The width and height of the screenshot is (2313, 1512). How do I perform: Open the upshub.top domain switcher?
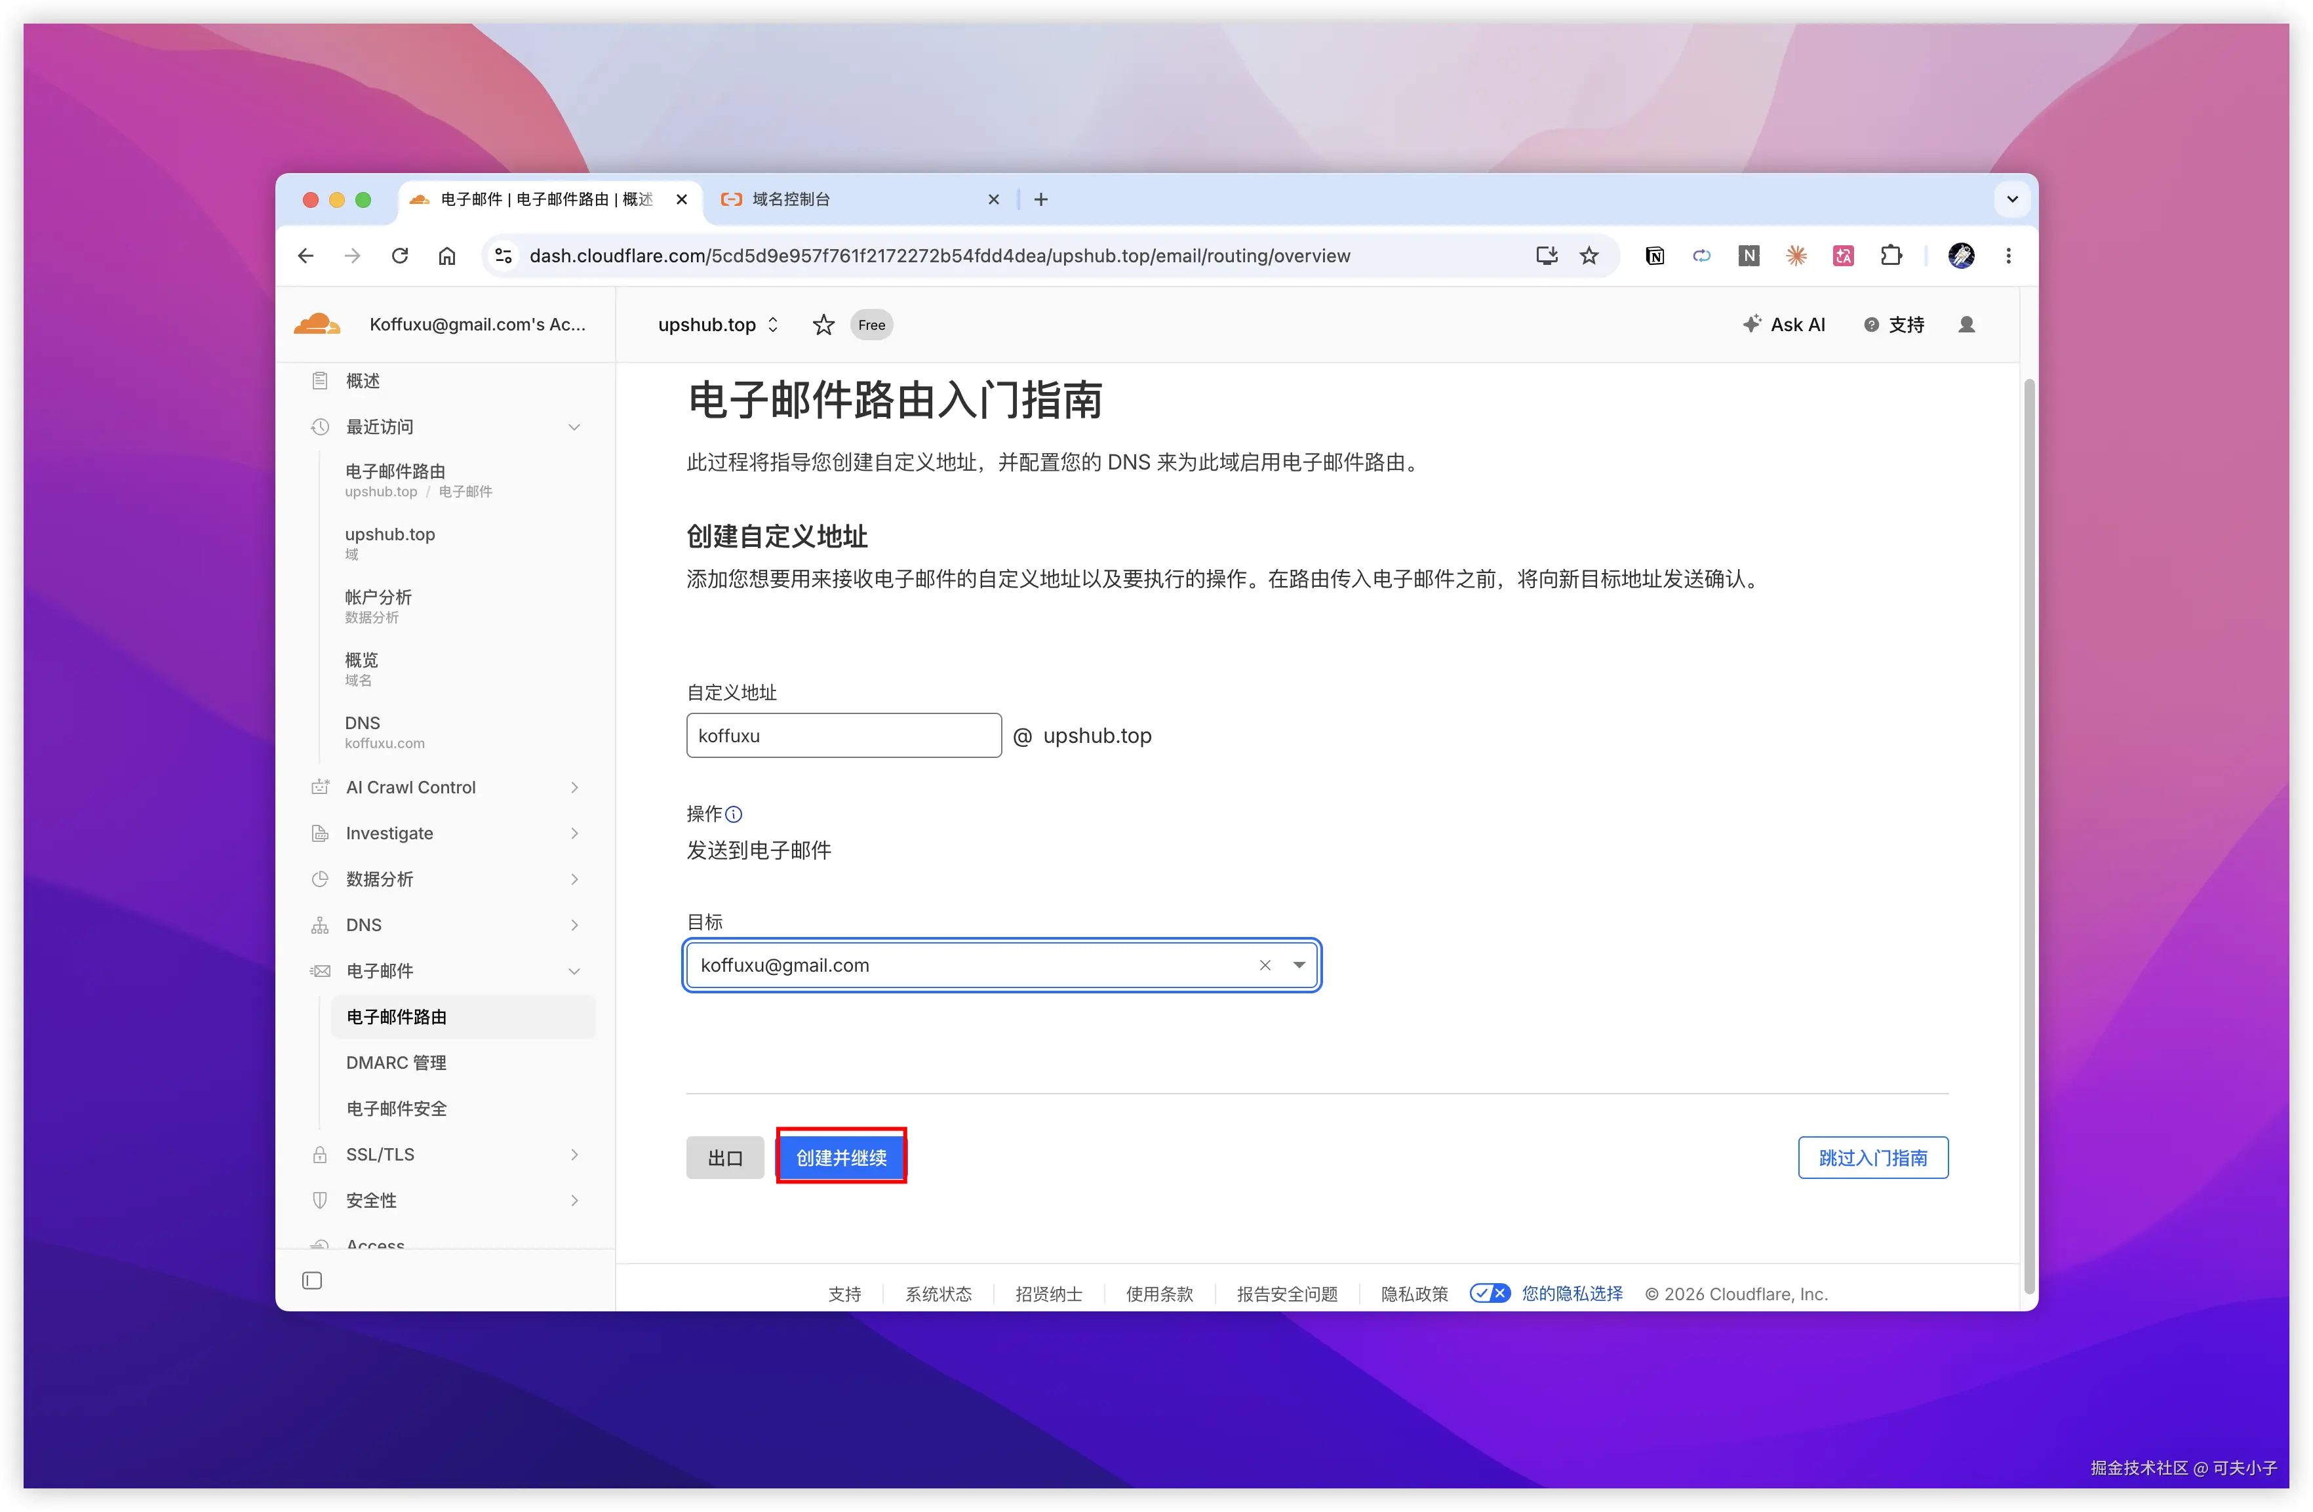point(719,325)
